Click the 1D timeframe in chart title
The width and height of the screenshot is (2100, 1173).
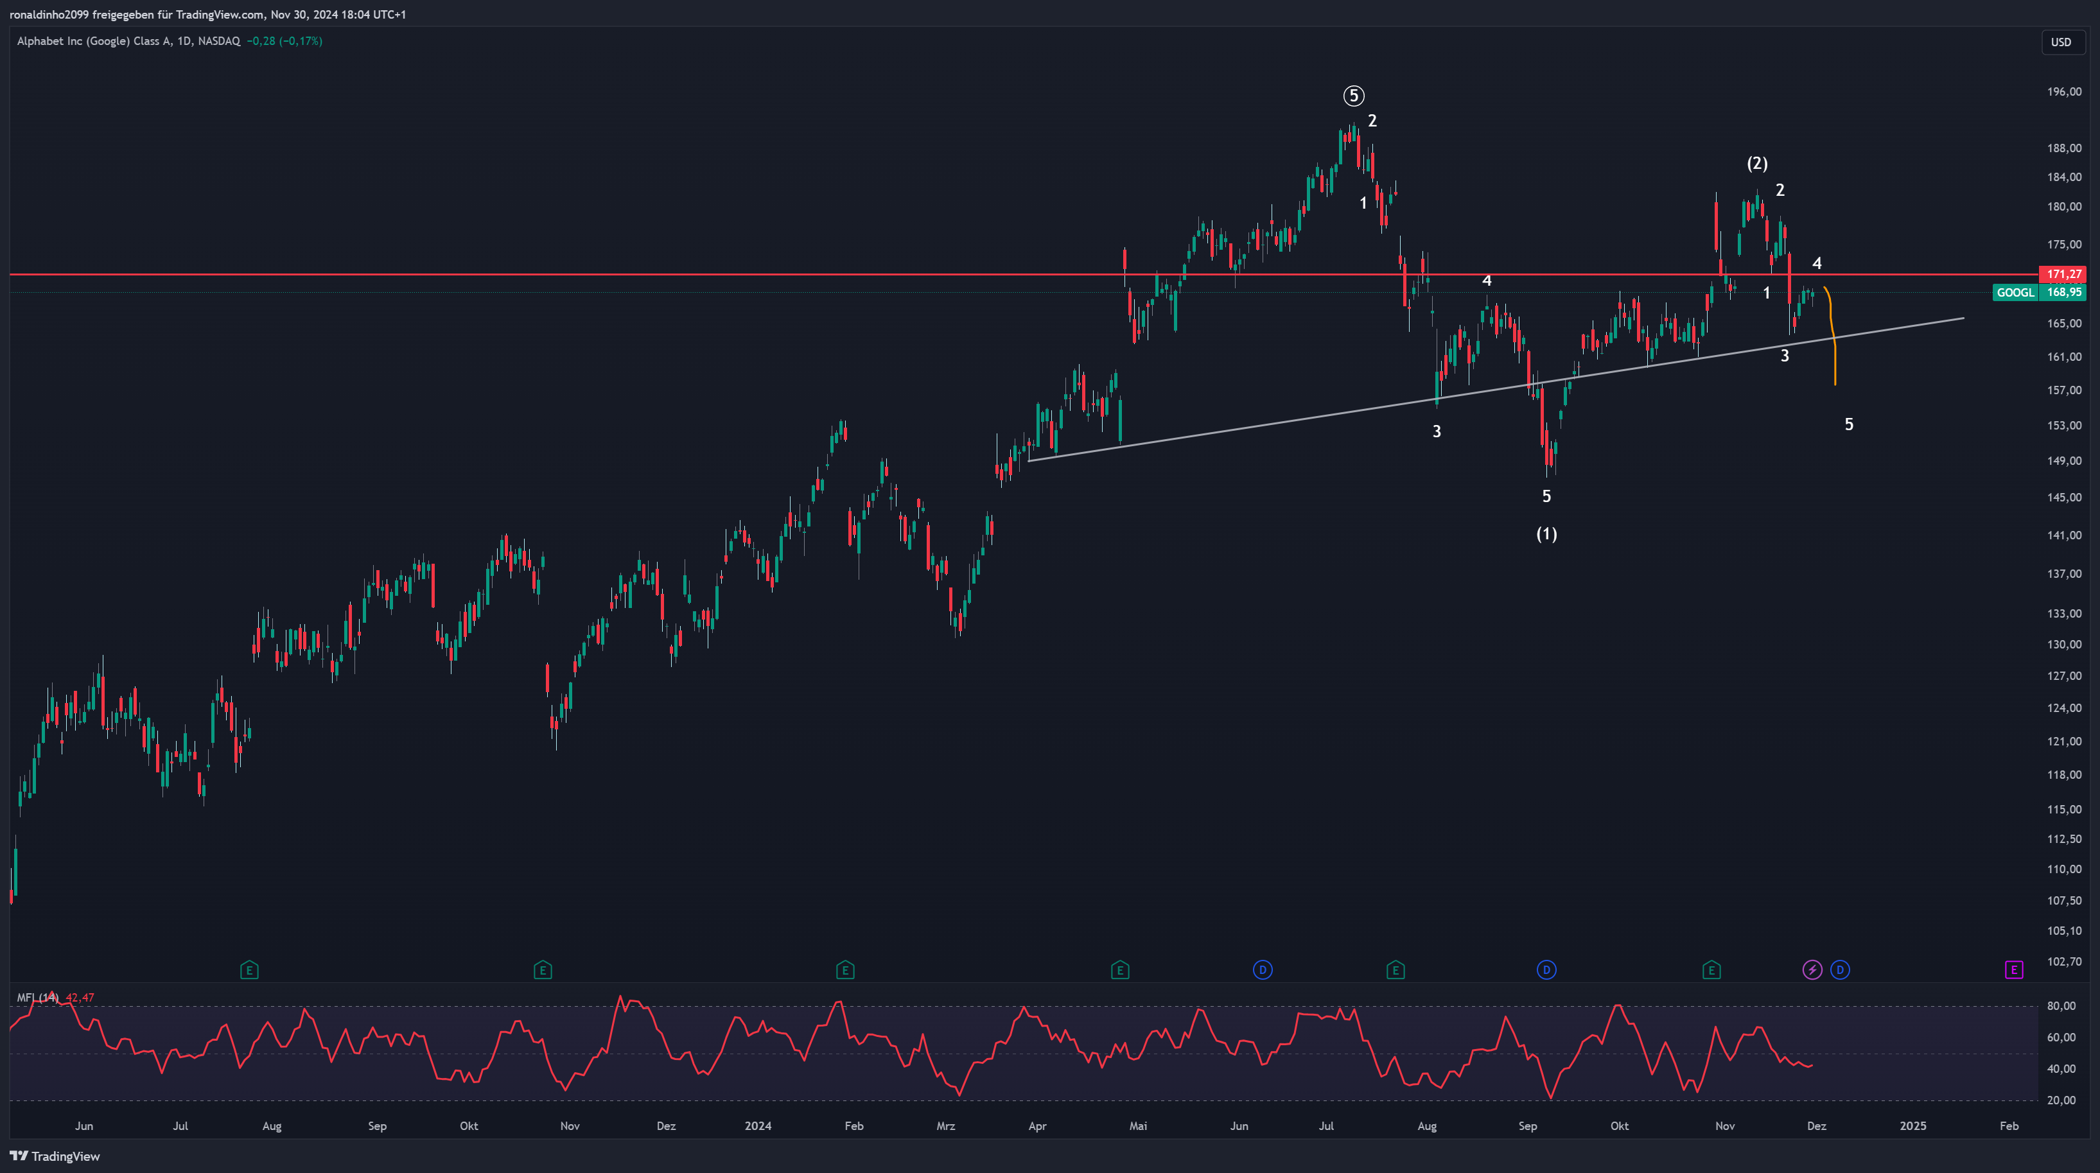[x=184, y=40]
